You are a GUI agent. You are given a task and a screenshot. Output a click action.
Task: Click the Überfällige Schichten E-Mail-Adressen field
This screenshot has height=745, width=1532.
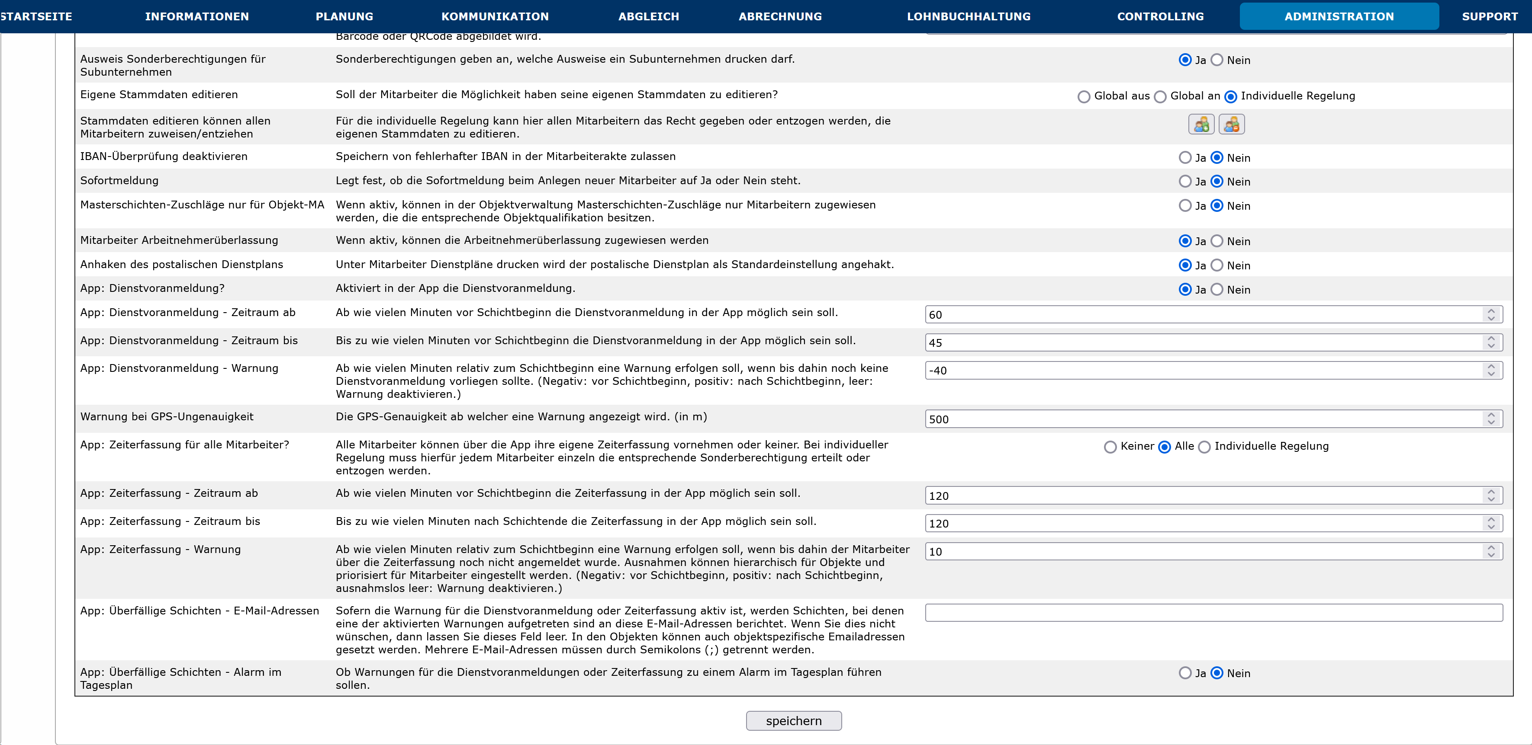click(x=1213, y=613)
